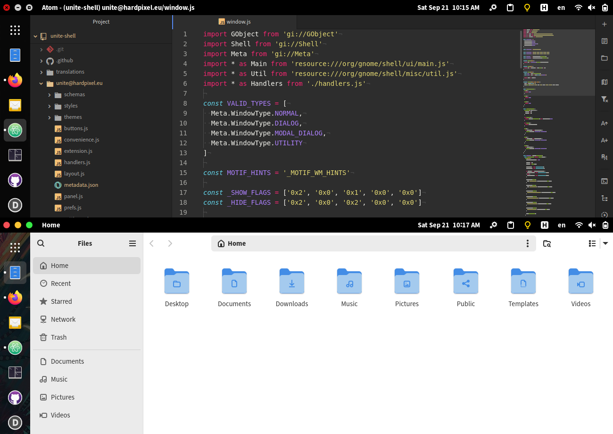Open the terminal icon in Atom's right toolbar
The image size is (613, 434).
tap(604, 181)
